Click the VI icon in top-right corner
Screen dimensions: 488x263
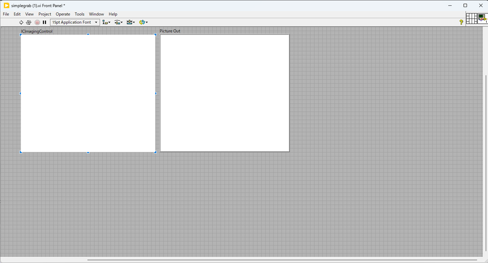pos(482,18)
